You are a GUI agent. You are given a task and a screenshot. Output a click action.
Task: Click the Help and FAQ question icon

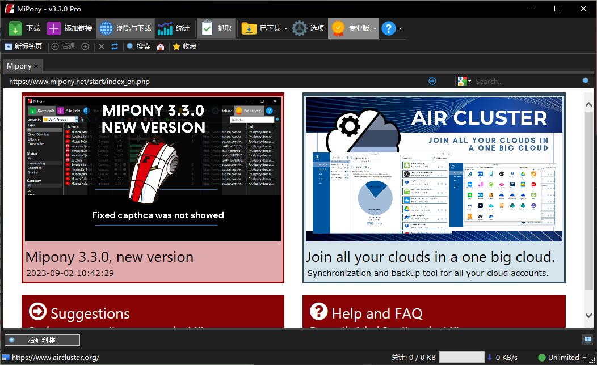[x=319, y=311]
